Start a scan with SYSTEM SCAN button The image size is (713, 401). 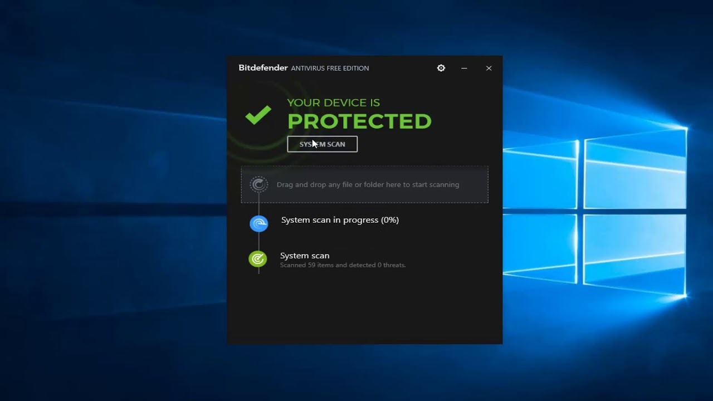pyautogui.click(x=322, y=144)
